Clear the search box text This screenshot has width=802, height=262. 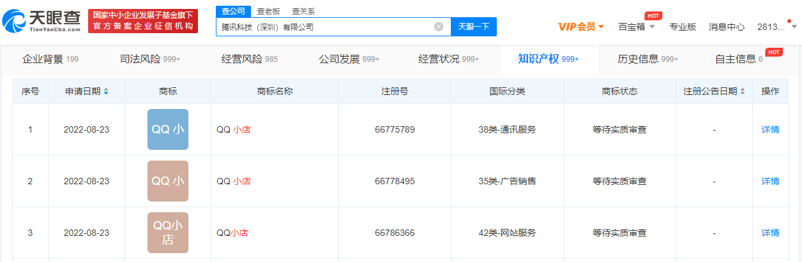click(x=439, y=27)
